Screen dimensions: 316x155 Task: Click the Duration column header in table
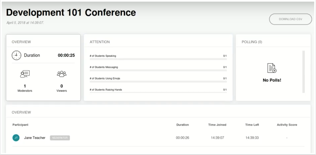183,125
